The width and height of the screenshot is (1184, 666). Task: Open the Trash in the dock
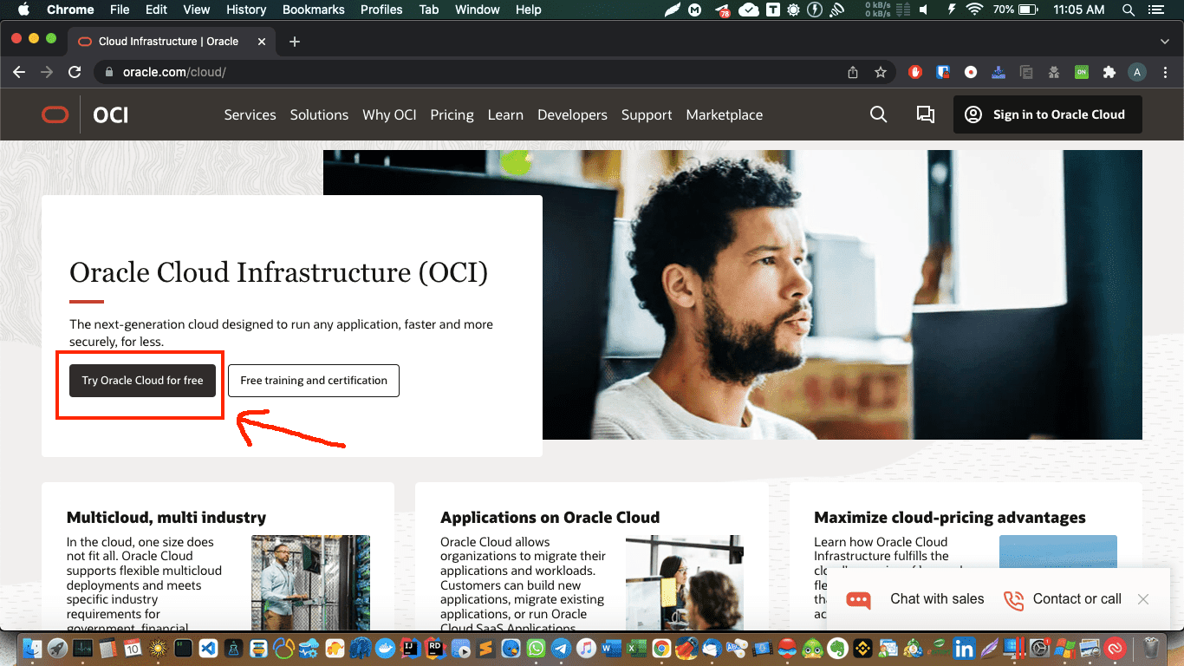1151,648
